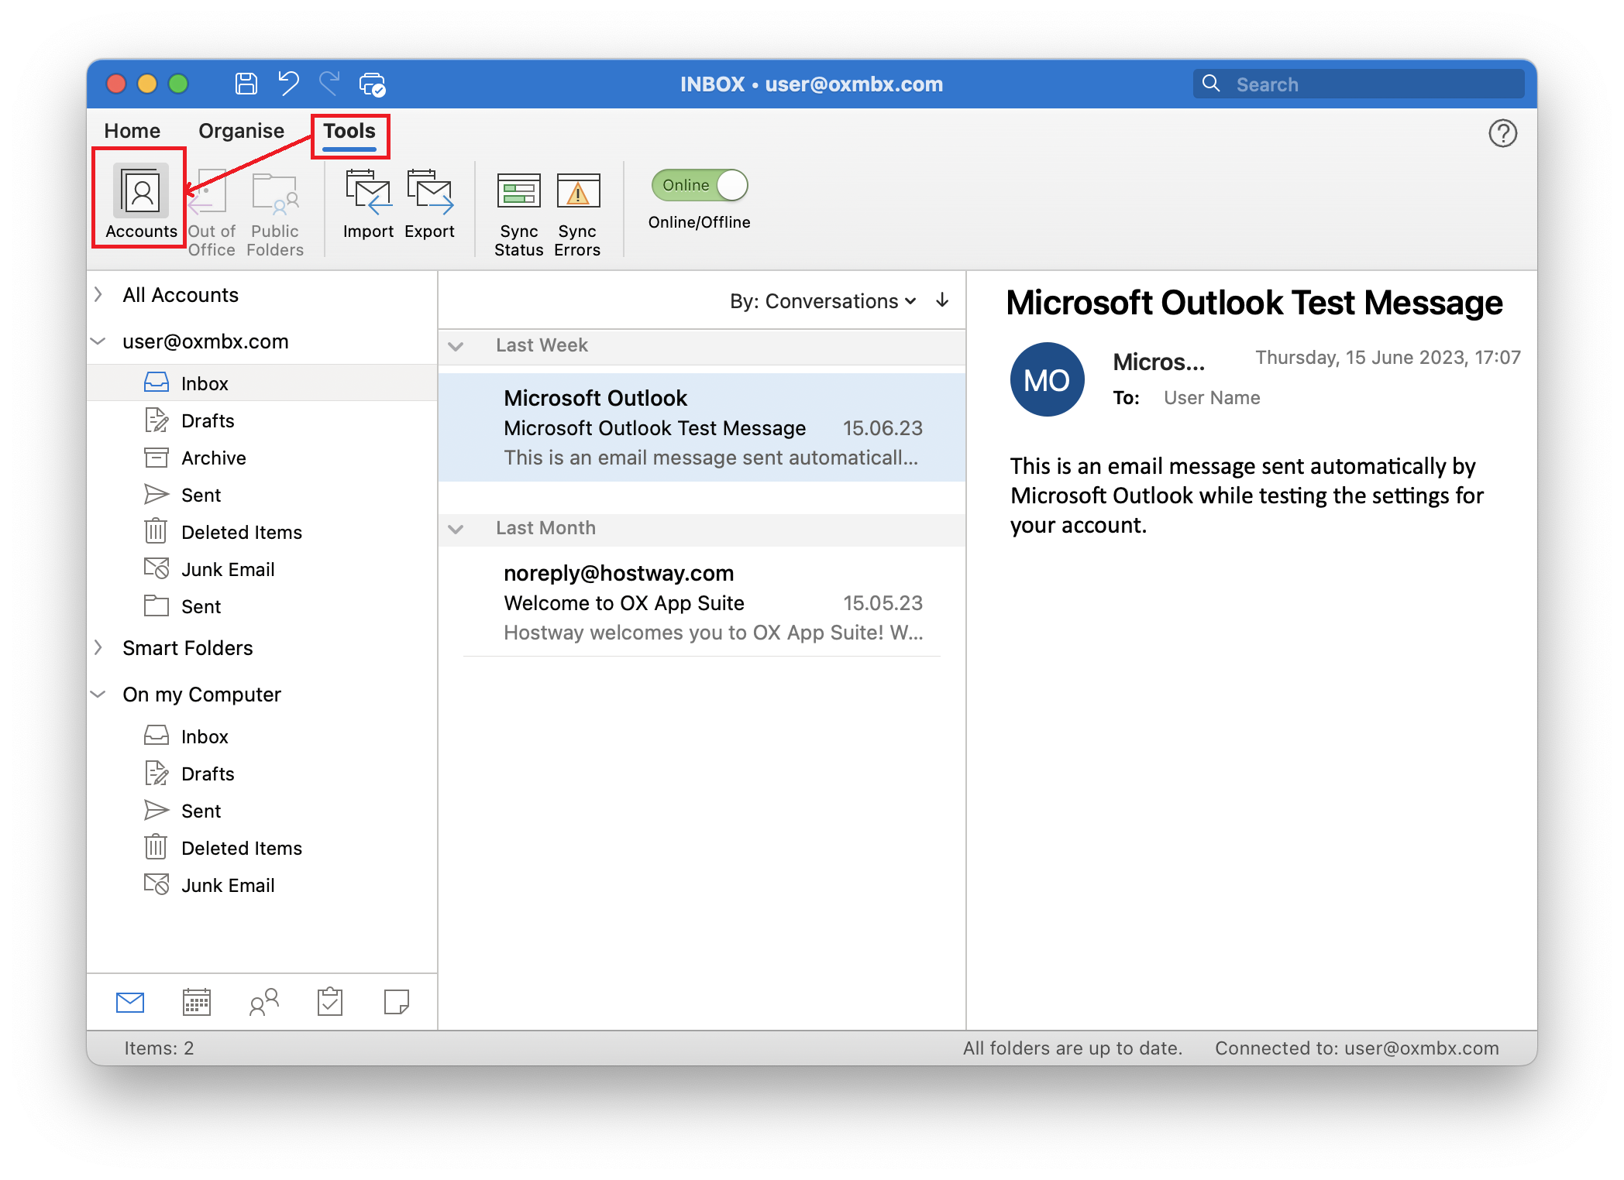This screenshot has width=1624, height=1180.
Task: Collapse the Last Week conversation group
Action: 456,346
